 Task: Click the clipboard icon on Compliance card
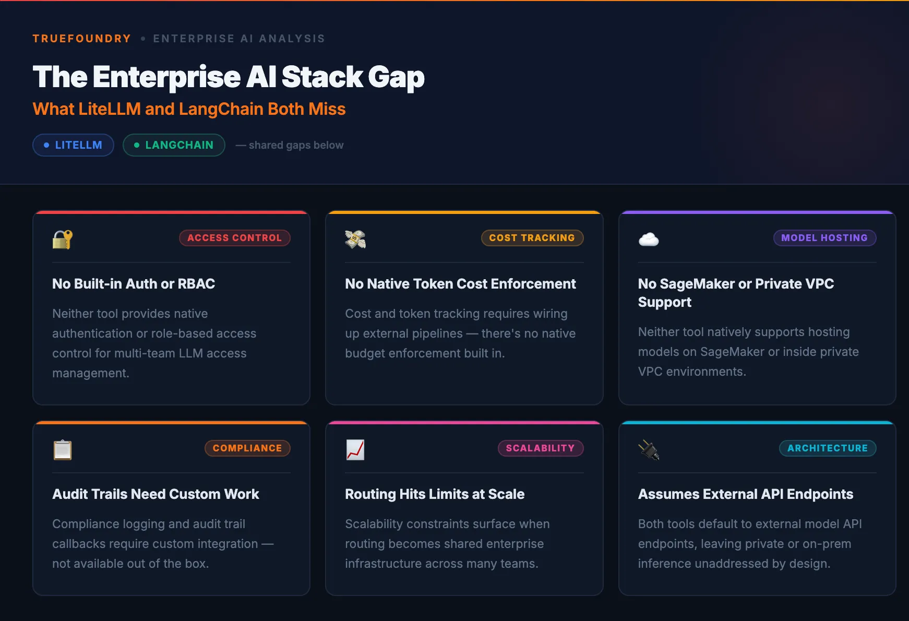tap(62, 449)
